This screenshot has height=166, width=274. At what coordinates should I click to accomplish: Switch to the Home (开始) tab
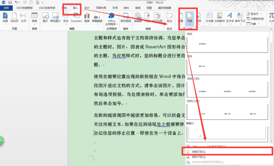(x=64, y=8)
